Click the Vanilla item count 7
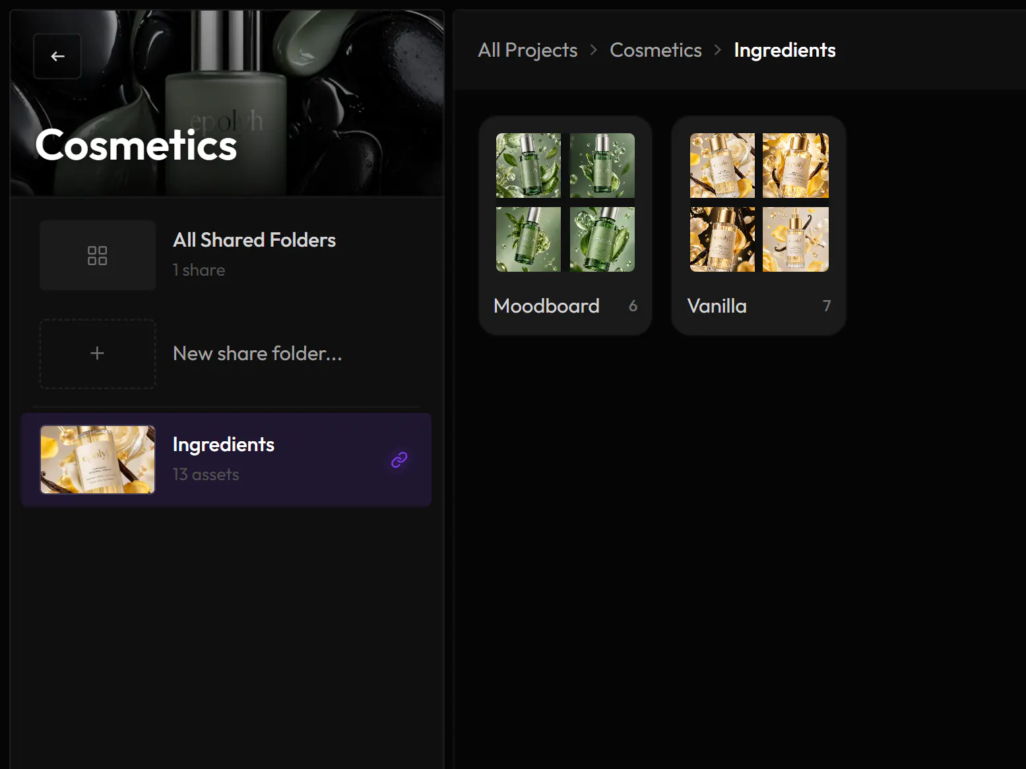 click(x=827, y=306)
